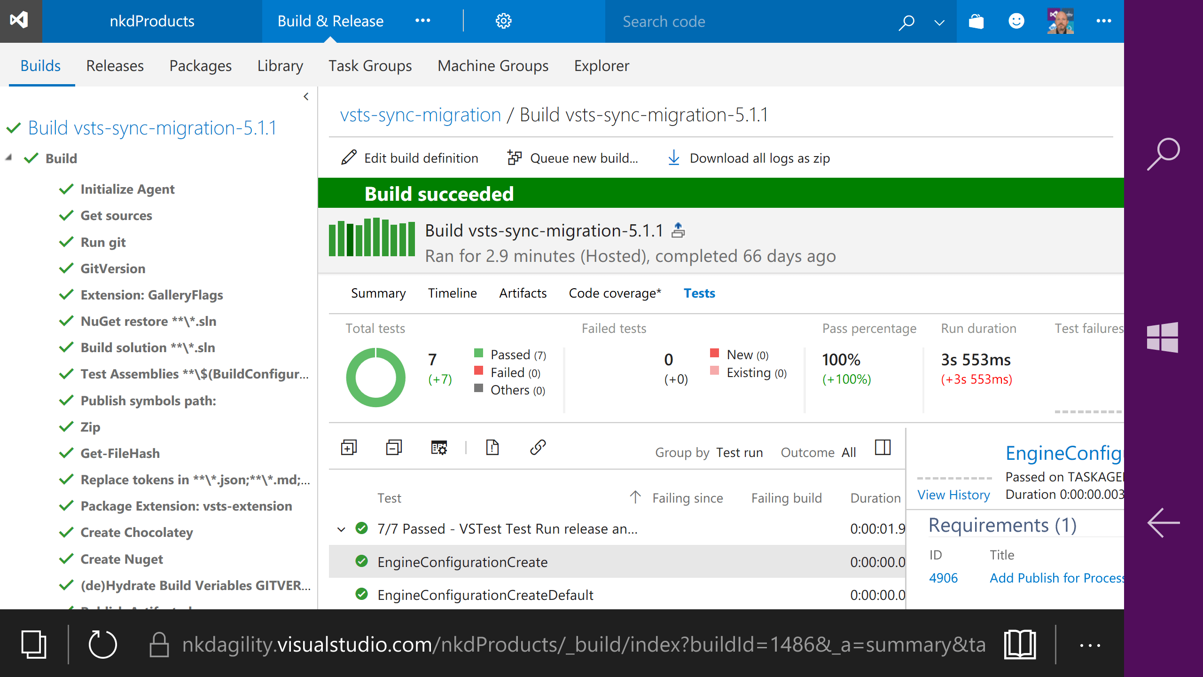Open the Group by Test run dropdown
The image size is (1203, 677).
pos(739,452)
